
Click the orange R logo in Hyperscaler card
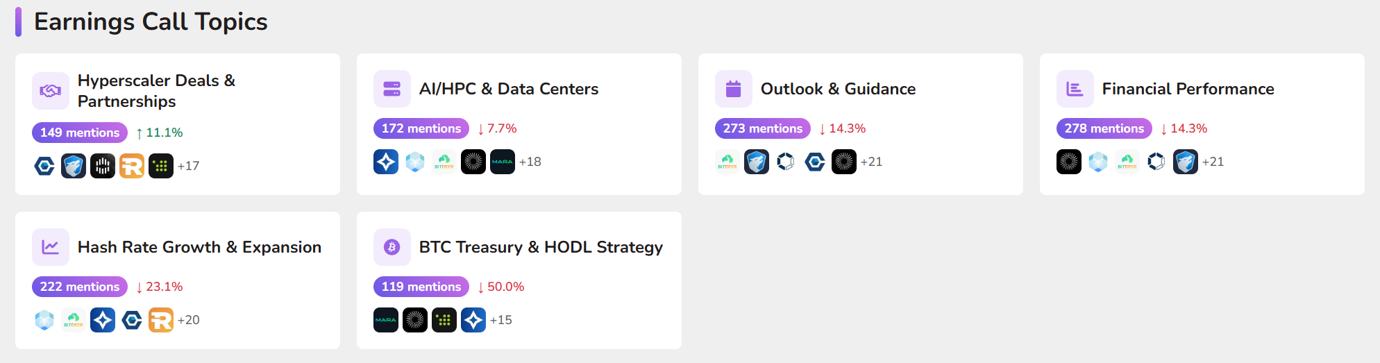tap(132, 166)
